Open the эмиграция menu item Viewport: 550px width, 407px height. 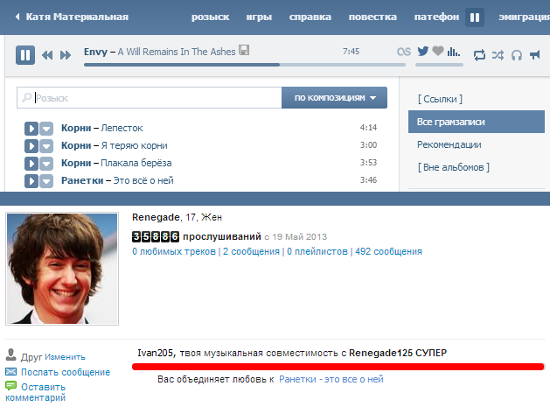524,17
